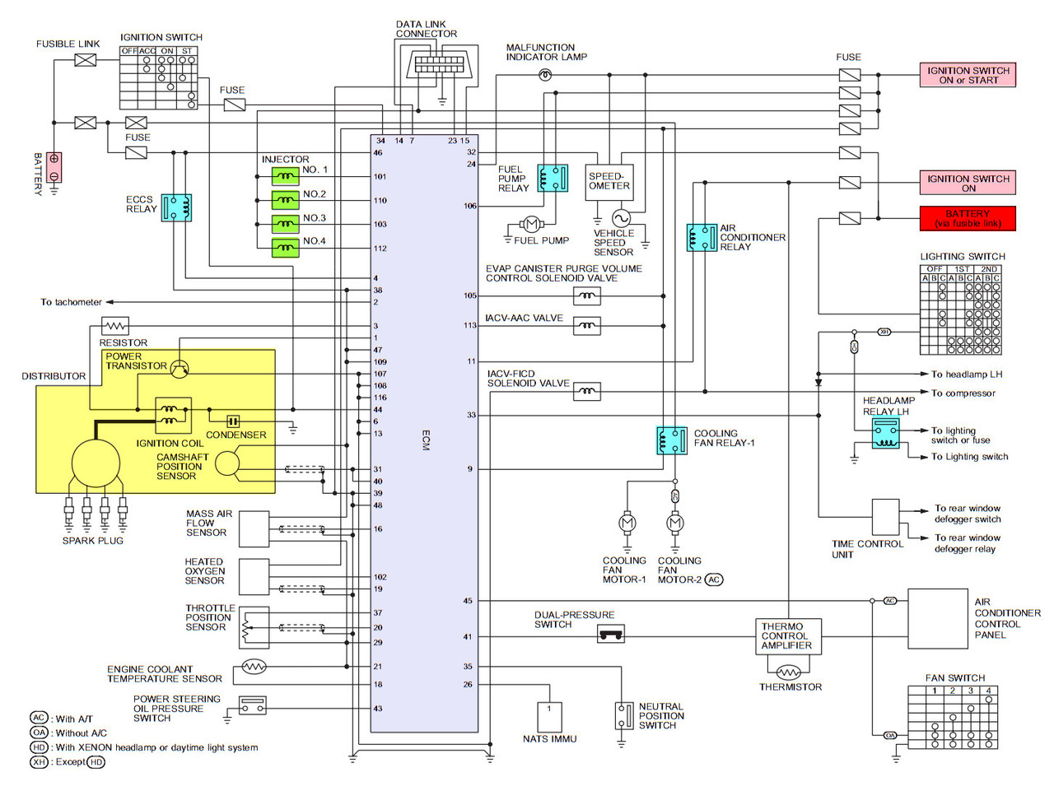Click the 'DISTRIBUTOR' label

tap(54, 376)
